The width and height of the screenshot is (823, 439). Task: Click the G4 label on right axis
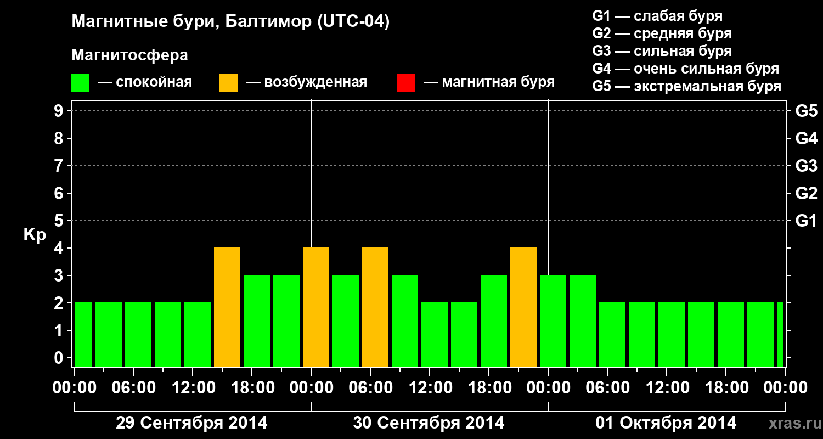click(x=806, y=138)
